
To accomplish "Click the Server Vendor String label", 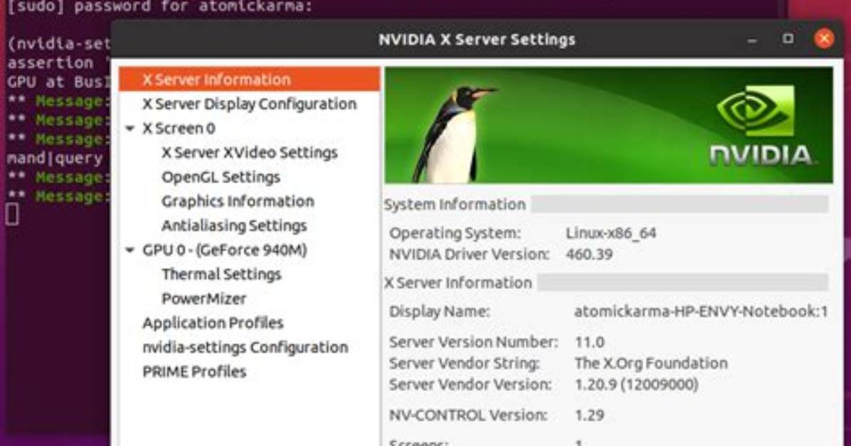I will coord(464,363).
